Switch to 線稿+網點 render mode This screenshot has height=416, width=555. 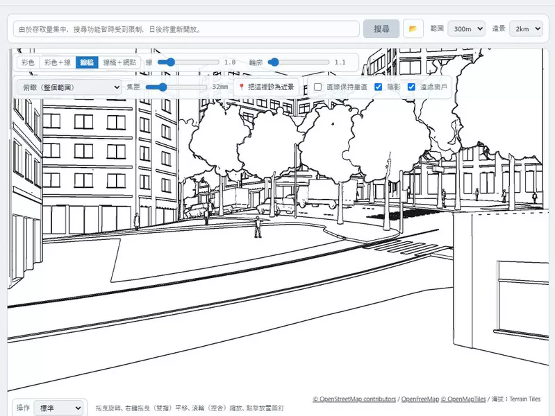click(x=119, y=62)
